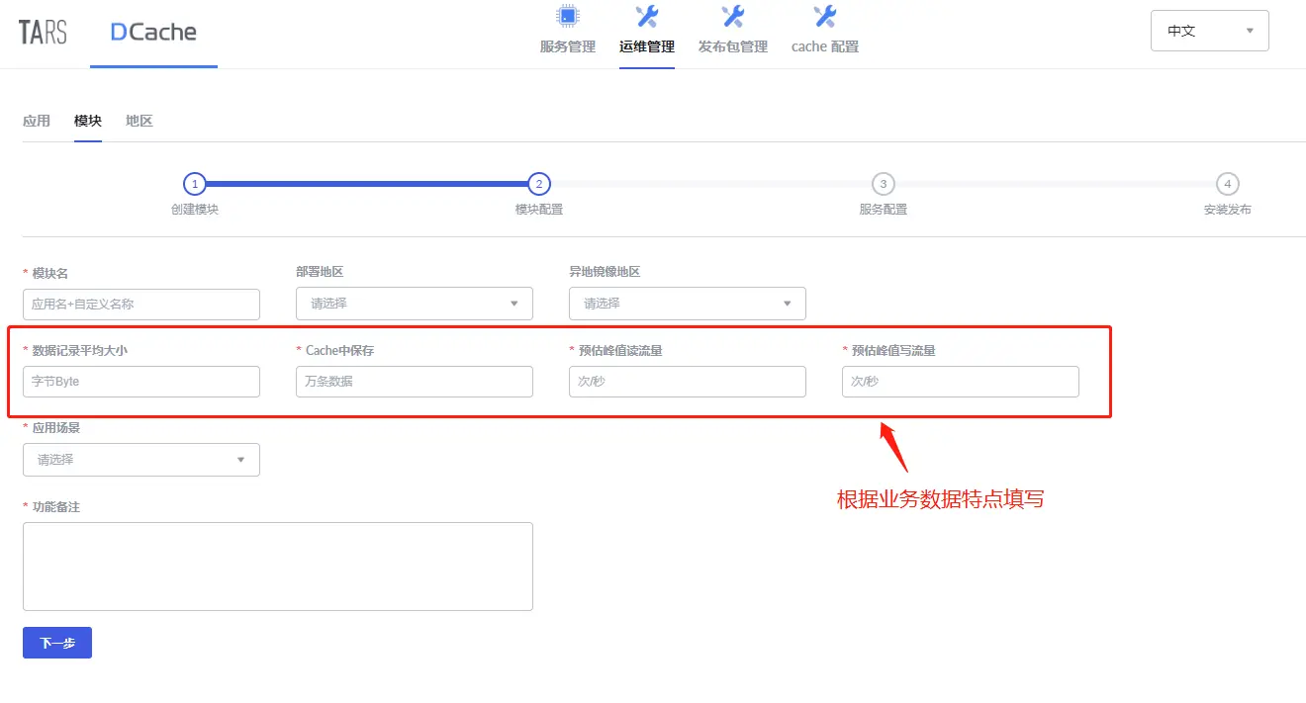Image resolution: width=1306 pixels, height=703 pixels.
Task: Click the 模块名 field label
Action: (50, 273)
